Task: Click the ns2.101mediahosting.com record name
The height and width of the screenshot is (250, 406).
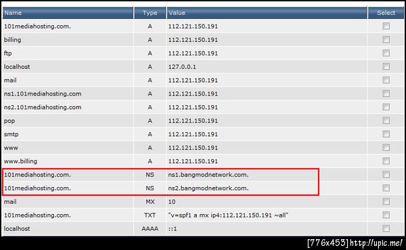Action: 43,107
